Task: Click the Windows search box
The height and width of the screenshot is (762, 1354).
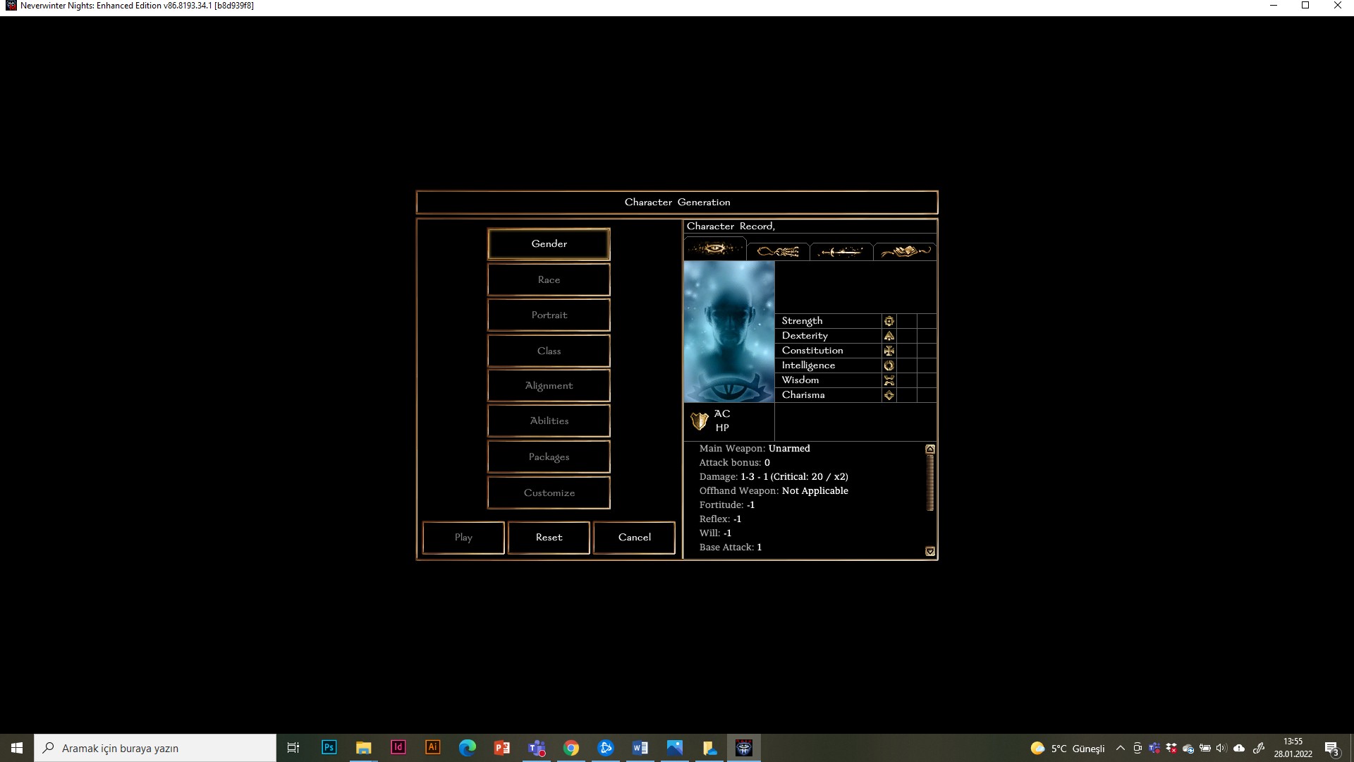Action: point(155,748)
